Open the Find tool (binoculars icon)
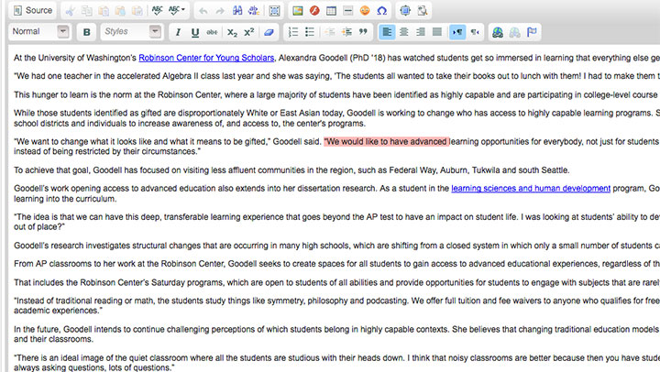The width and height of the screenshot is (660, 372). tap(237, 10)
